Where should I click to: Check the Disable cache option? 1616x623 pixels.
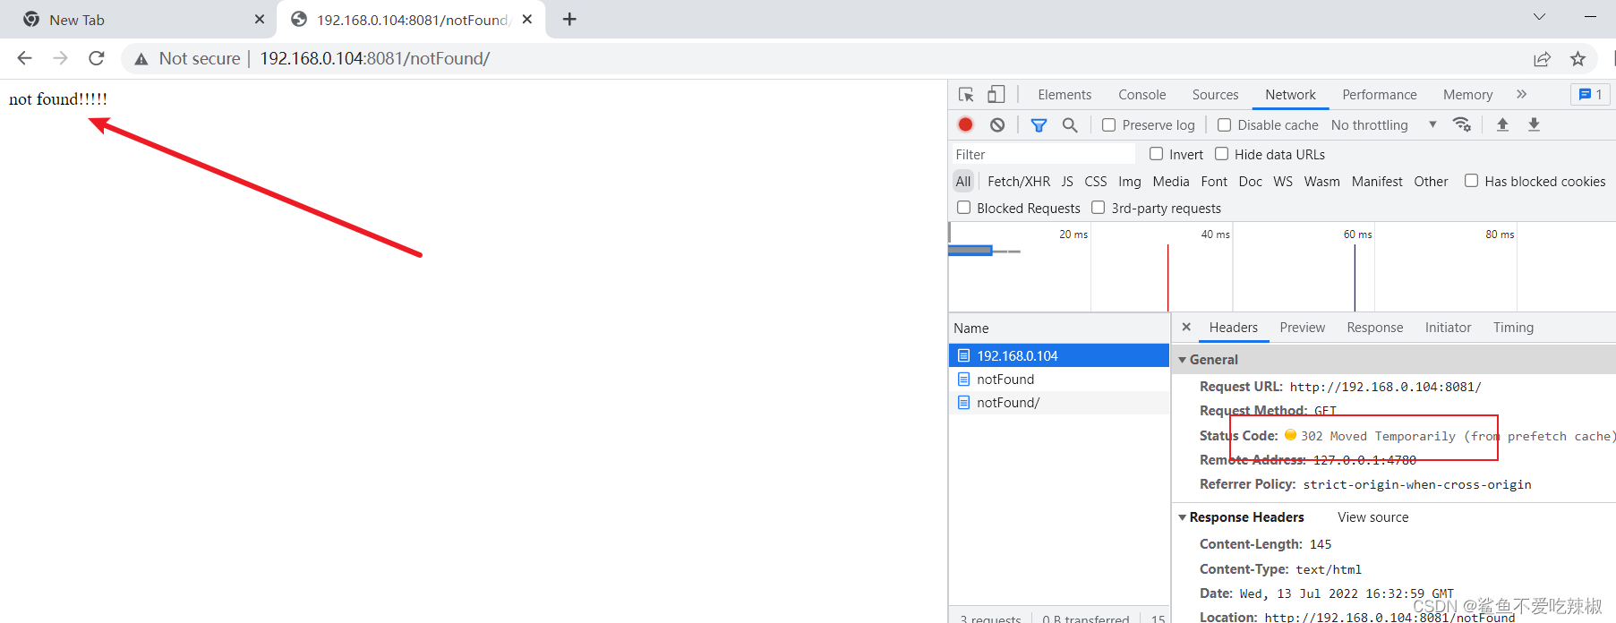coord(1224,125)
